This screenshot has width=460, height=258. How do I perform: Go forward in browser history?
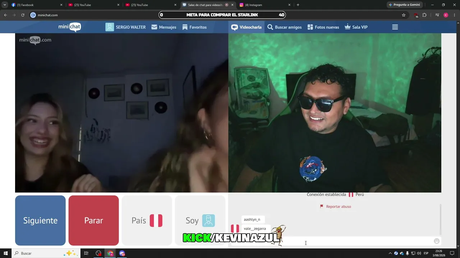[x=14, y=15]
